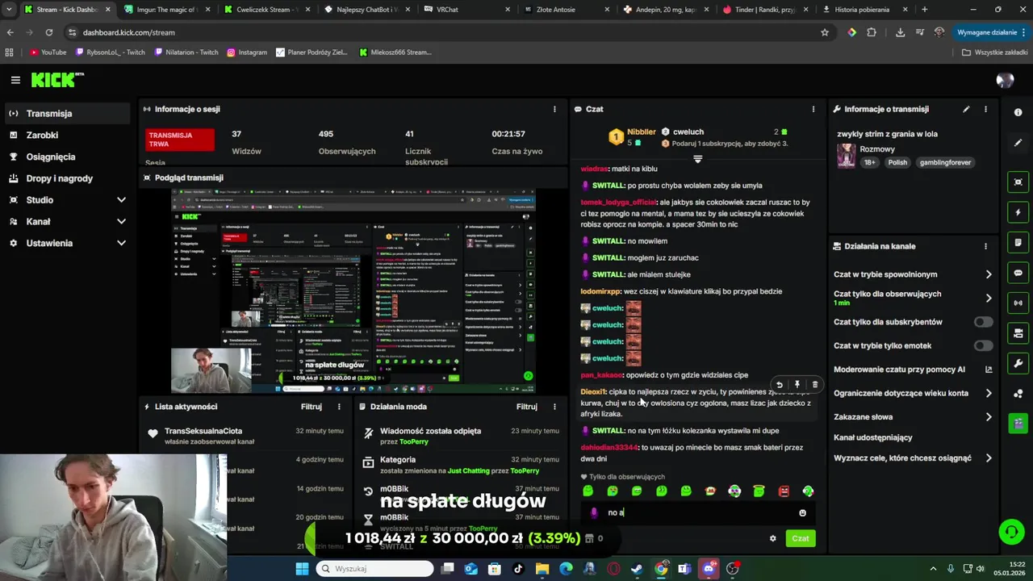Open three-dot menu of the Czat panel
1033x581 pixels.
pyautogui.click(x=813, y=109)
